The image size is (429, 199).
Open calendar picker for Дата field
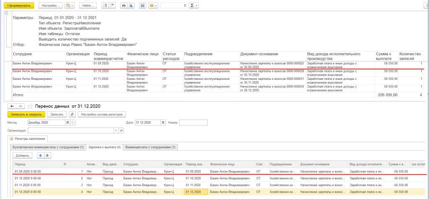pos(162,122)
